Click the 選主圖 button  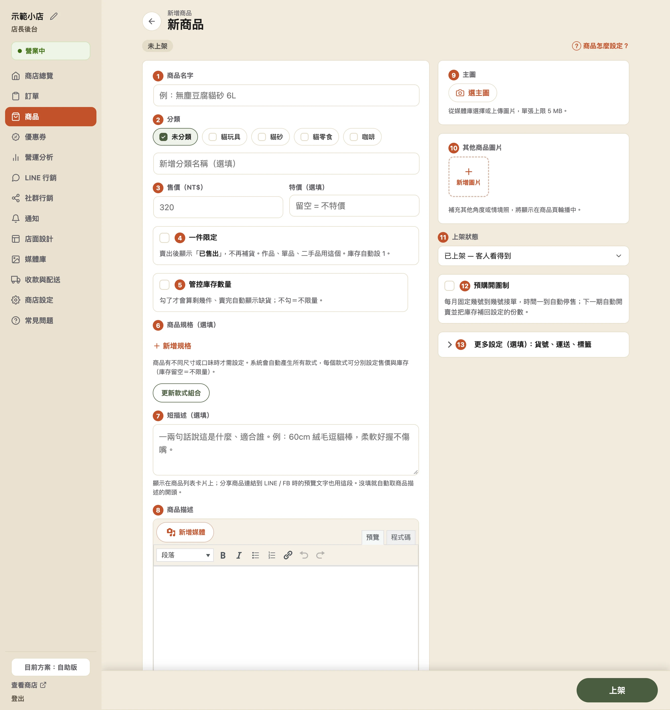(x=473, y=93)
